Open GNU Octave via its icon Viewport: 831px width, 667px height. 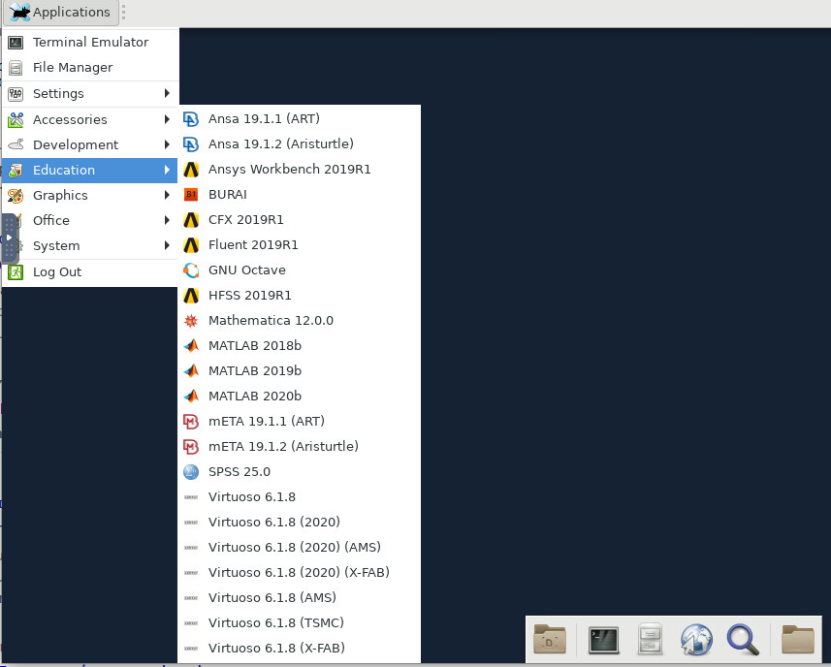tap(191, 270)
